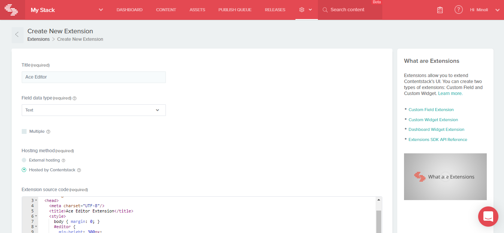Open the Assets tab
The height and width of the screenshot is (233, 504).
197,10
